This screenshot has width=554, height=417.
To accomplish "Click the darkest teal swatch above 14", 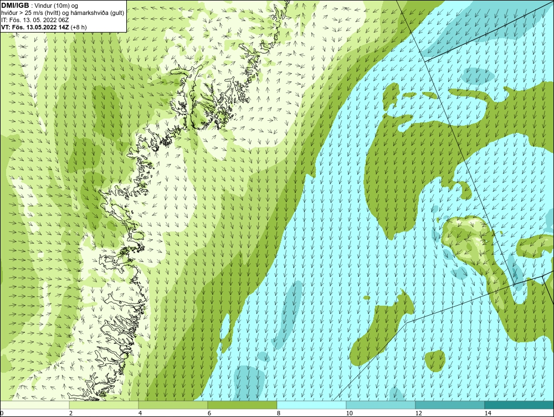I will [x=520, y=405].
